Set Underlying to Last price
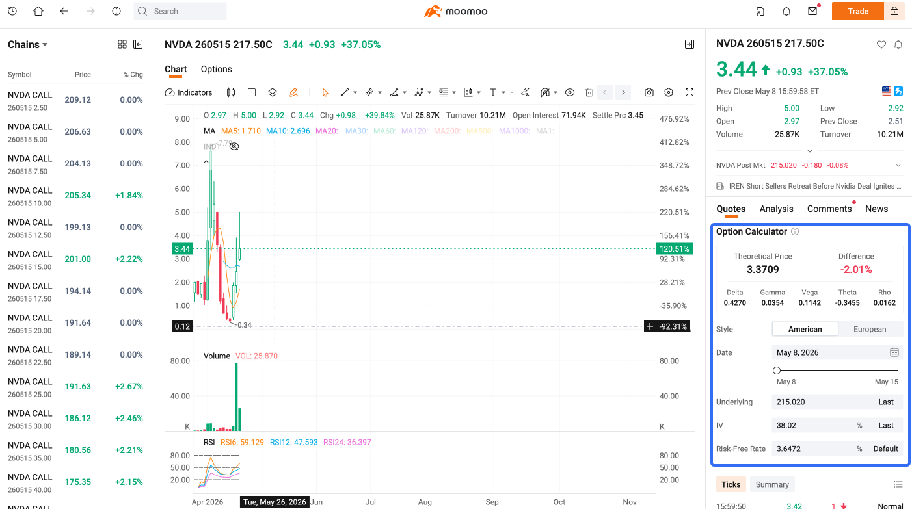The width and height of the screenshot is (912, 509). coord(886,402)
